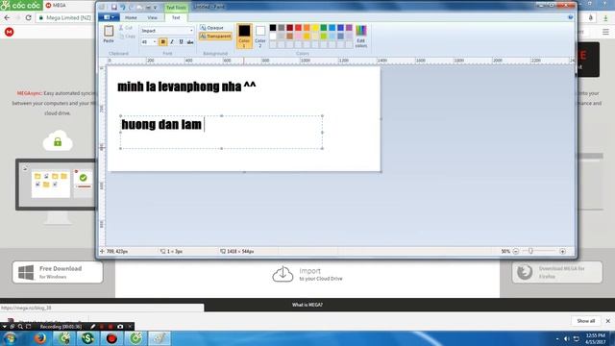The width and height of the screenshot is (615, 346).
Task: Zoom in with the plus button in Paint
Action: coord(562,251)
